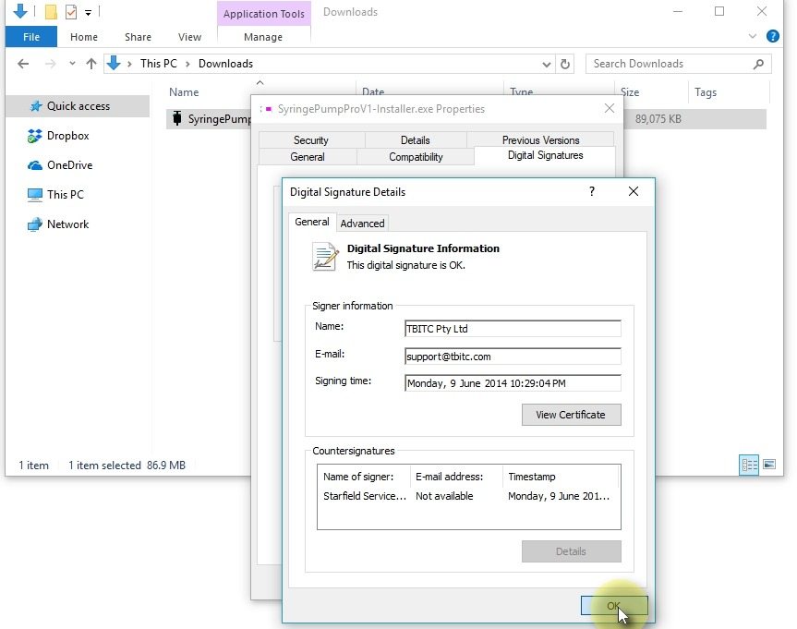
Task: Click the new folder icon in quick access toolbar
Action: coord(51,12)
